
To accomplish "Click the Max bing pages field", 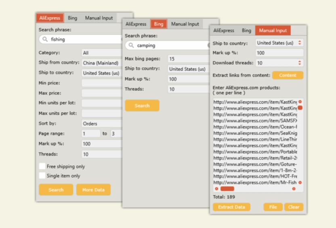I will coord(189,59).
